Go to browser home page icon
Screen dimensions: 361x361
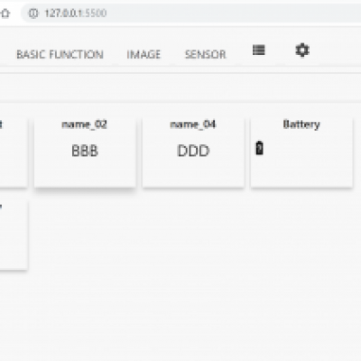coord(5,14)
